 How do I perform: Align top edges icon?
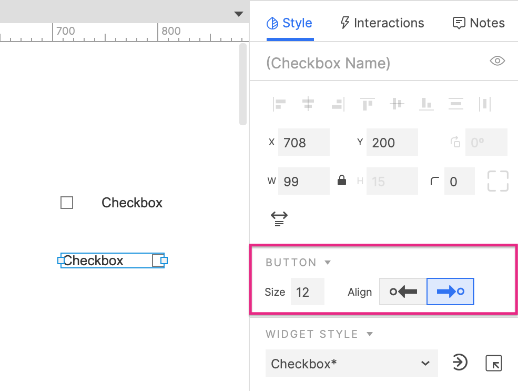[368, 104]
